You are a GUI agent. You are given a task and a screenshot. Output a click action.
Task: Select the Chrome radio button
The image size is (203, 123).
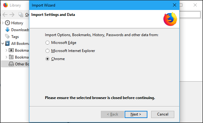(47, 59)
